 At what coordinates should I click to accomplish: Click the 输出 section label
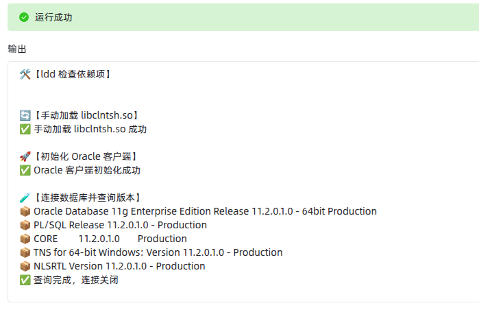coord(17,49)
